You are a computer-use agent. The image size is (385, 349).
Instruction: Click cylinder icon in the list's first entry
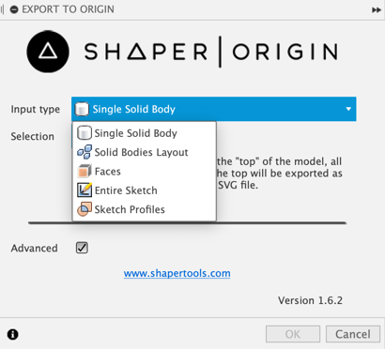[85, 133]
